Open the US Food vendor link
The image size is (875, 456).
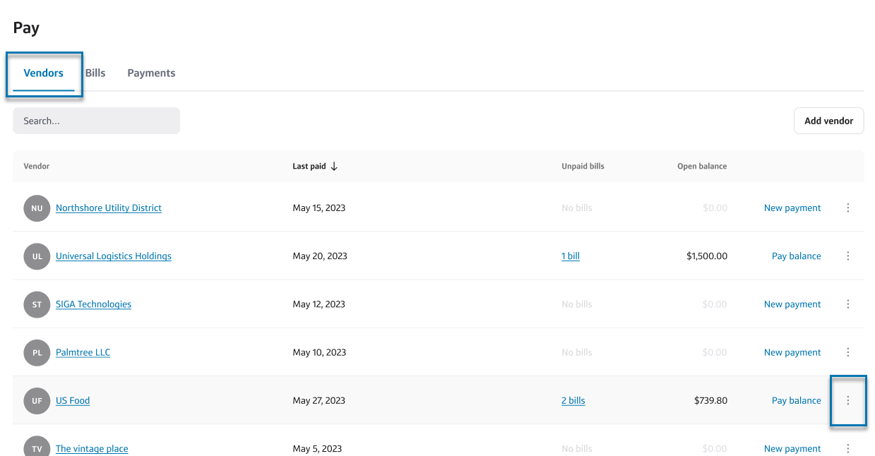(73, 400)
